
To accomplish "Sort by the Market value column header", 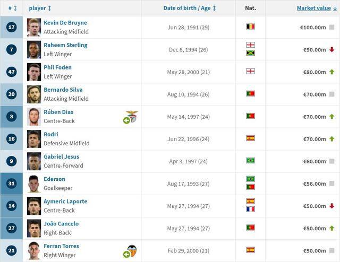I will [x=317, y=8].
